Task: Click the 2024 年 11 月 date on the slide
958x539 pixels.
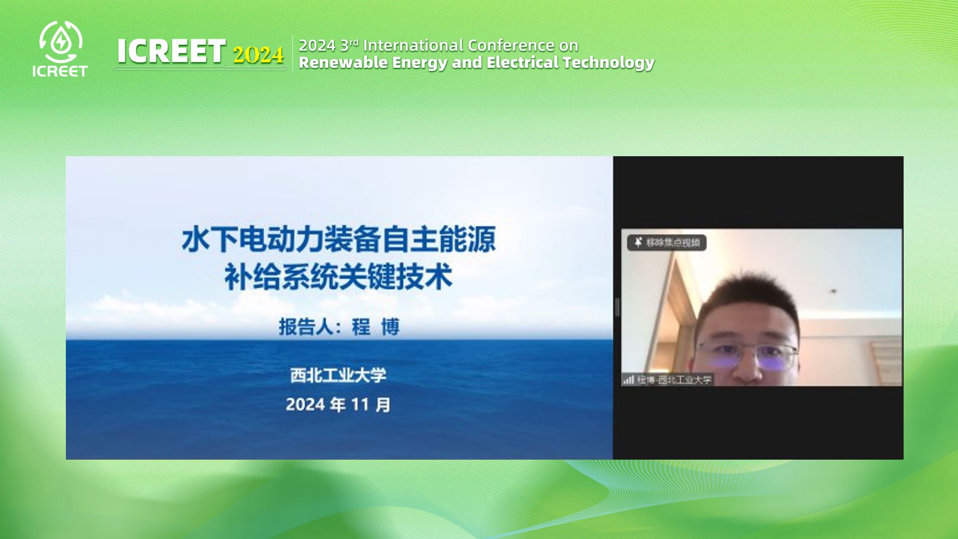Action: click(339, 404)
